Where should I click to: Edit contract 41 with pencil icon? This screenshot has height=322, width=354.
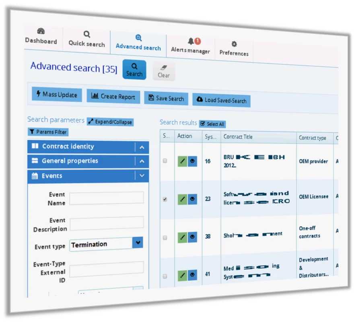pyautogui.click(x=182, y=275)
